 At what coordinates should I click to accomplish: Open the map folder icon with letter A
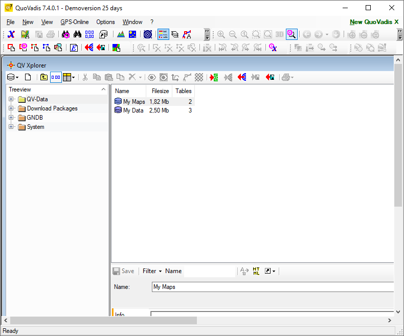coord(25,34)
